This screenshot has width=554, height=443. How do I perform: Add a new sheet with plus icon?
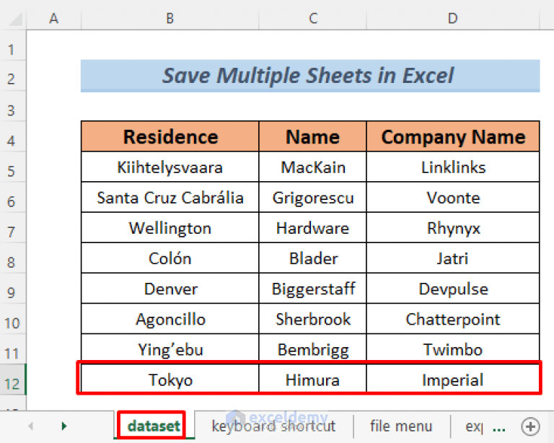coord(530,426)
